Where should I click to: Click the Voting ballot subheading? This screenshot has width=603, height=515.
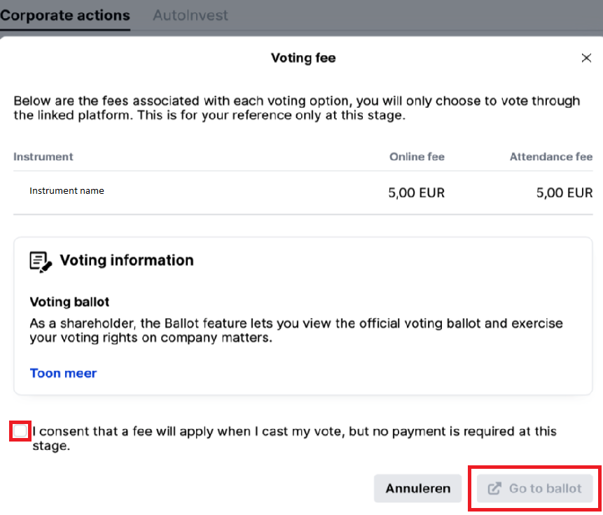[x=69, y=302]
